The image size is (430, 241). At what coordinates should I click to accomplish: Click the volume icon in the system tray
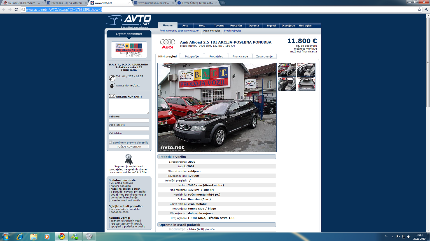409,237
